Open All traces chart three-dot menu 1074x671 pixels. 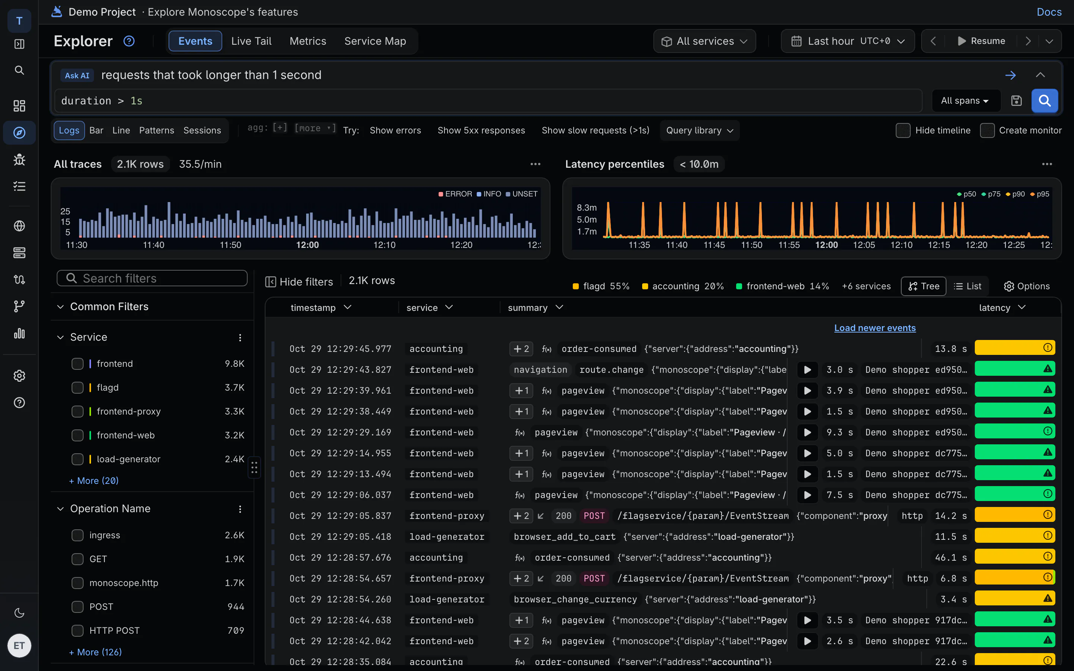[x=535, y=164]
